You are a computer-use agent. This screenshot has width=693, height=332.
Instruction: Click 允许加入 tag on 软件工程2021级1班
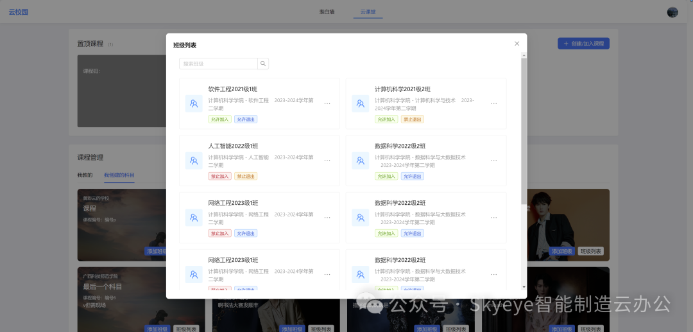[x=219, y=119]
